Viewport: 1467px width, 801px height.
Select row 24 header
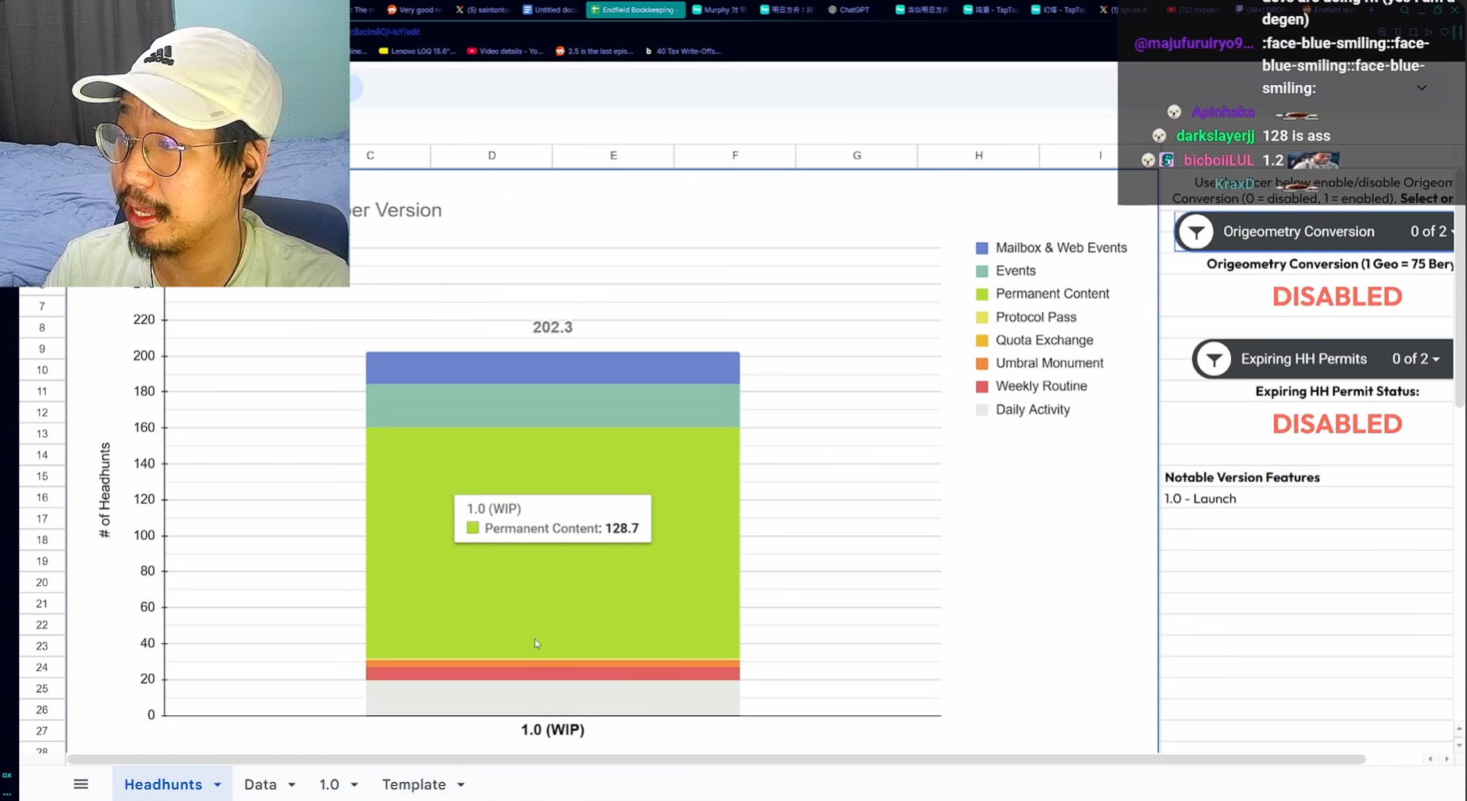point(42,667)
